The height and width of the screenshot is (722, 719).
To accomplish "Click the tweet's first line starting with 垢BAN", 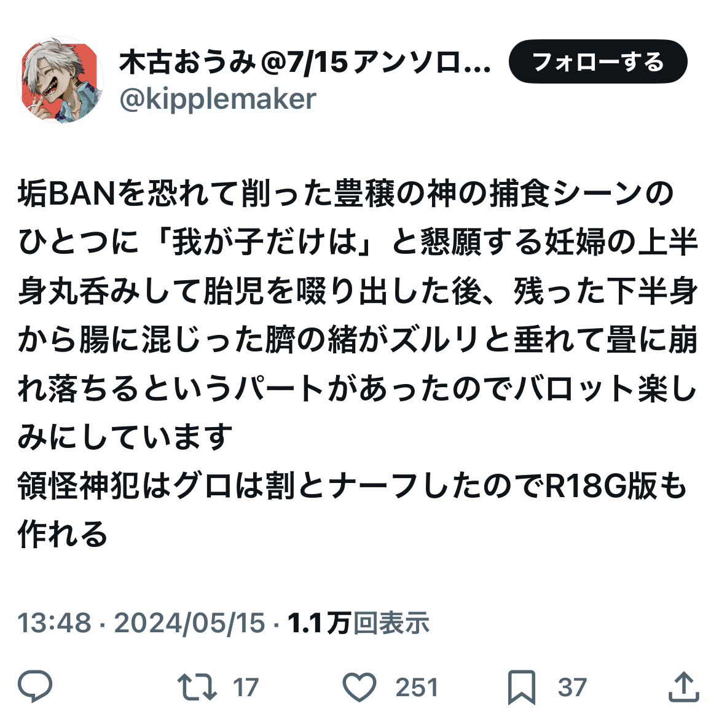I will pyautogui.click(x=346, y=194).
